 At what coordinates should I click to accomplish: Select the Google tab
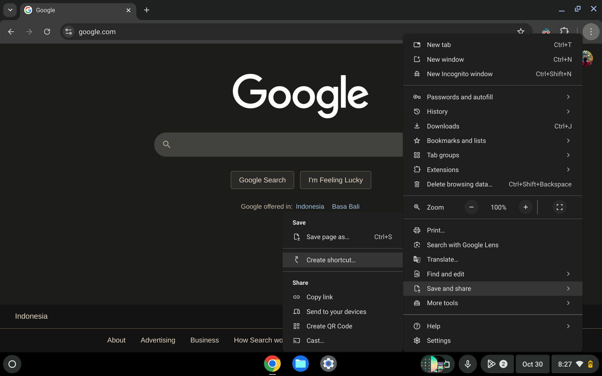(x=78, y=10)
